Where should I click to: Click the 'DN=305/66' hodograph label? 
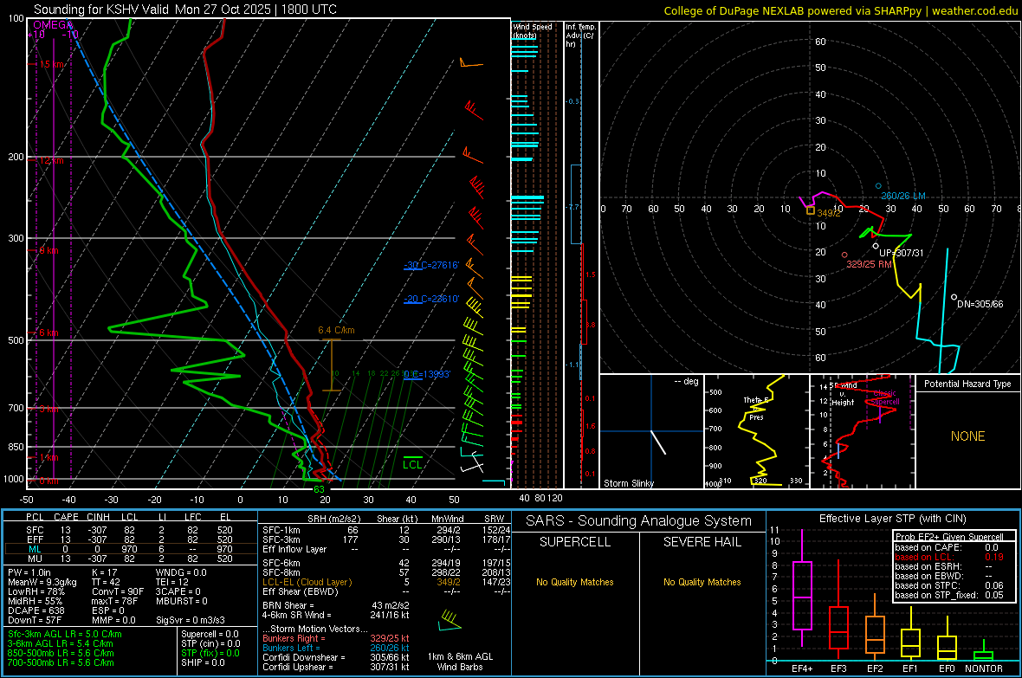tap(980, 304)
